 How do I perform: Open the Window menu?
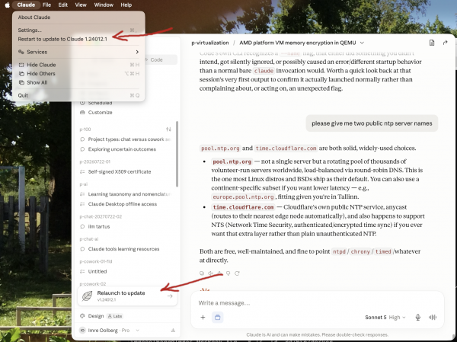tap(104, 5)
